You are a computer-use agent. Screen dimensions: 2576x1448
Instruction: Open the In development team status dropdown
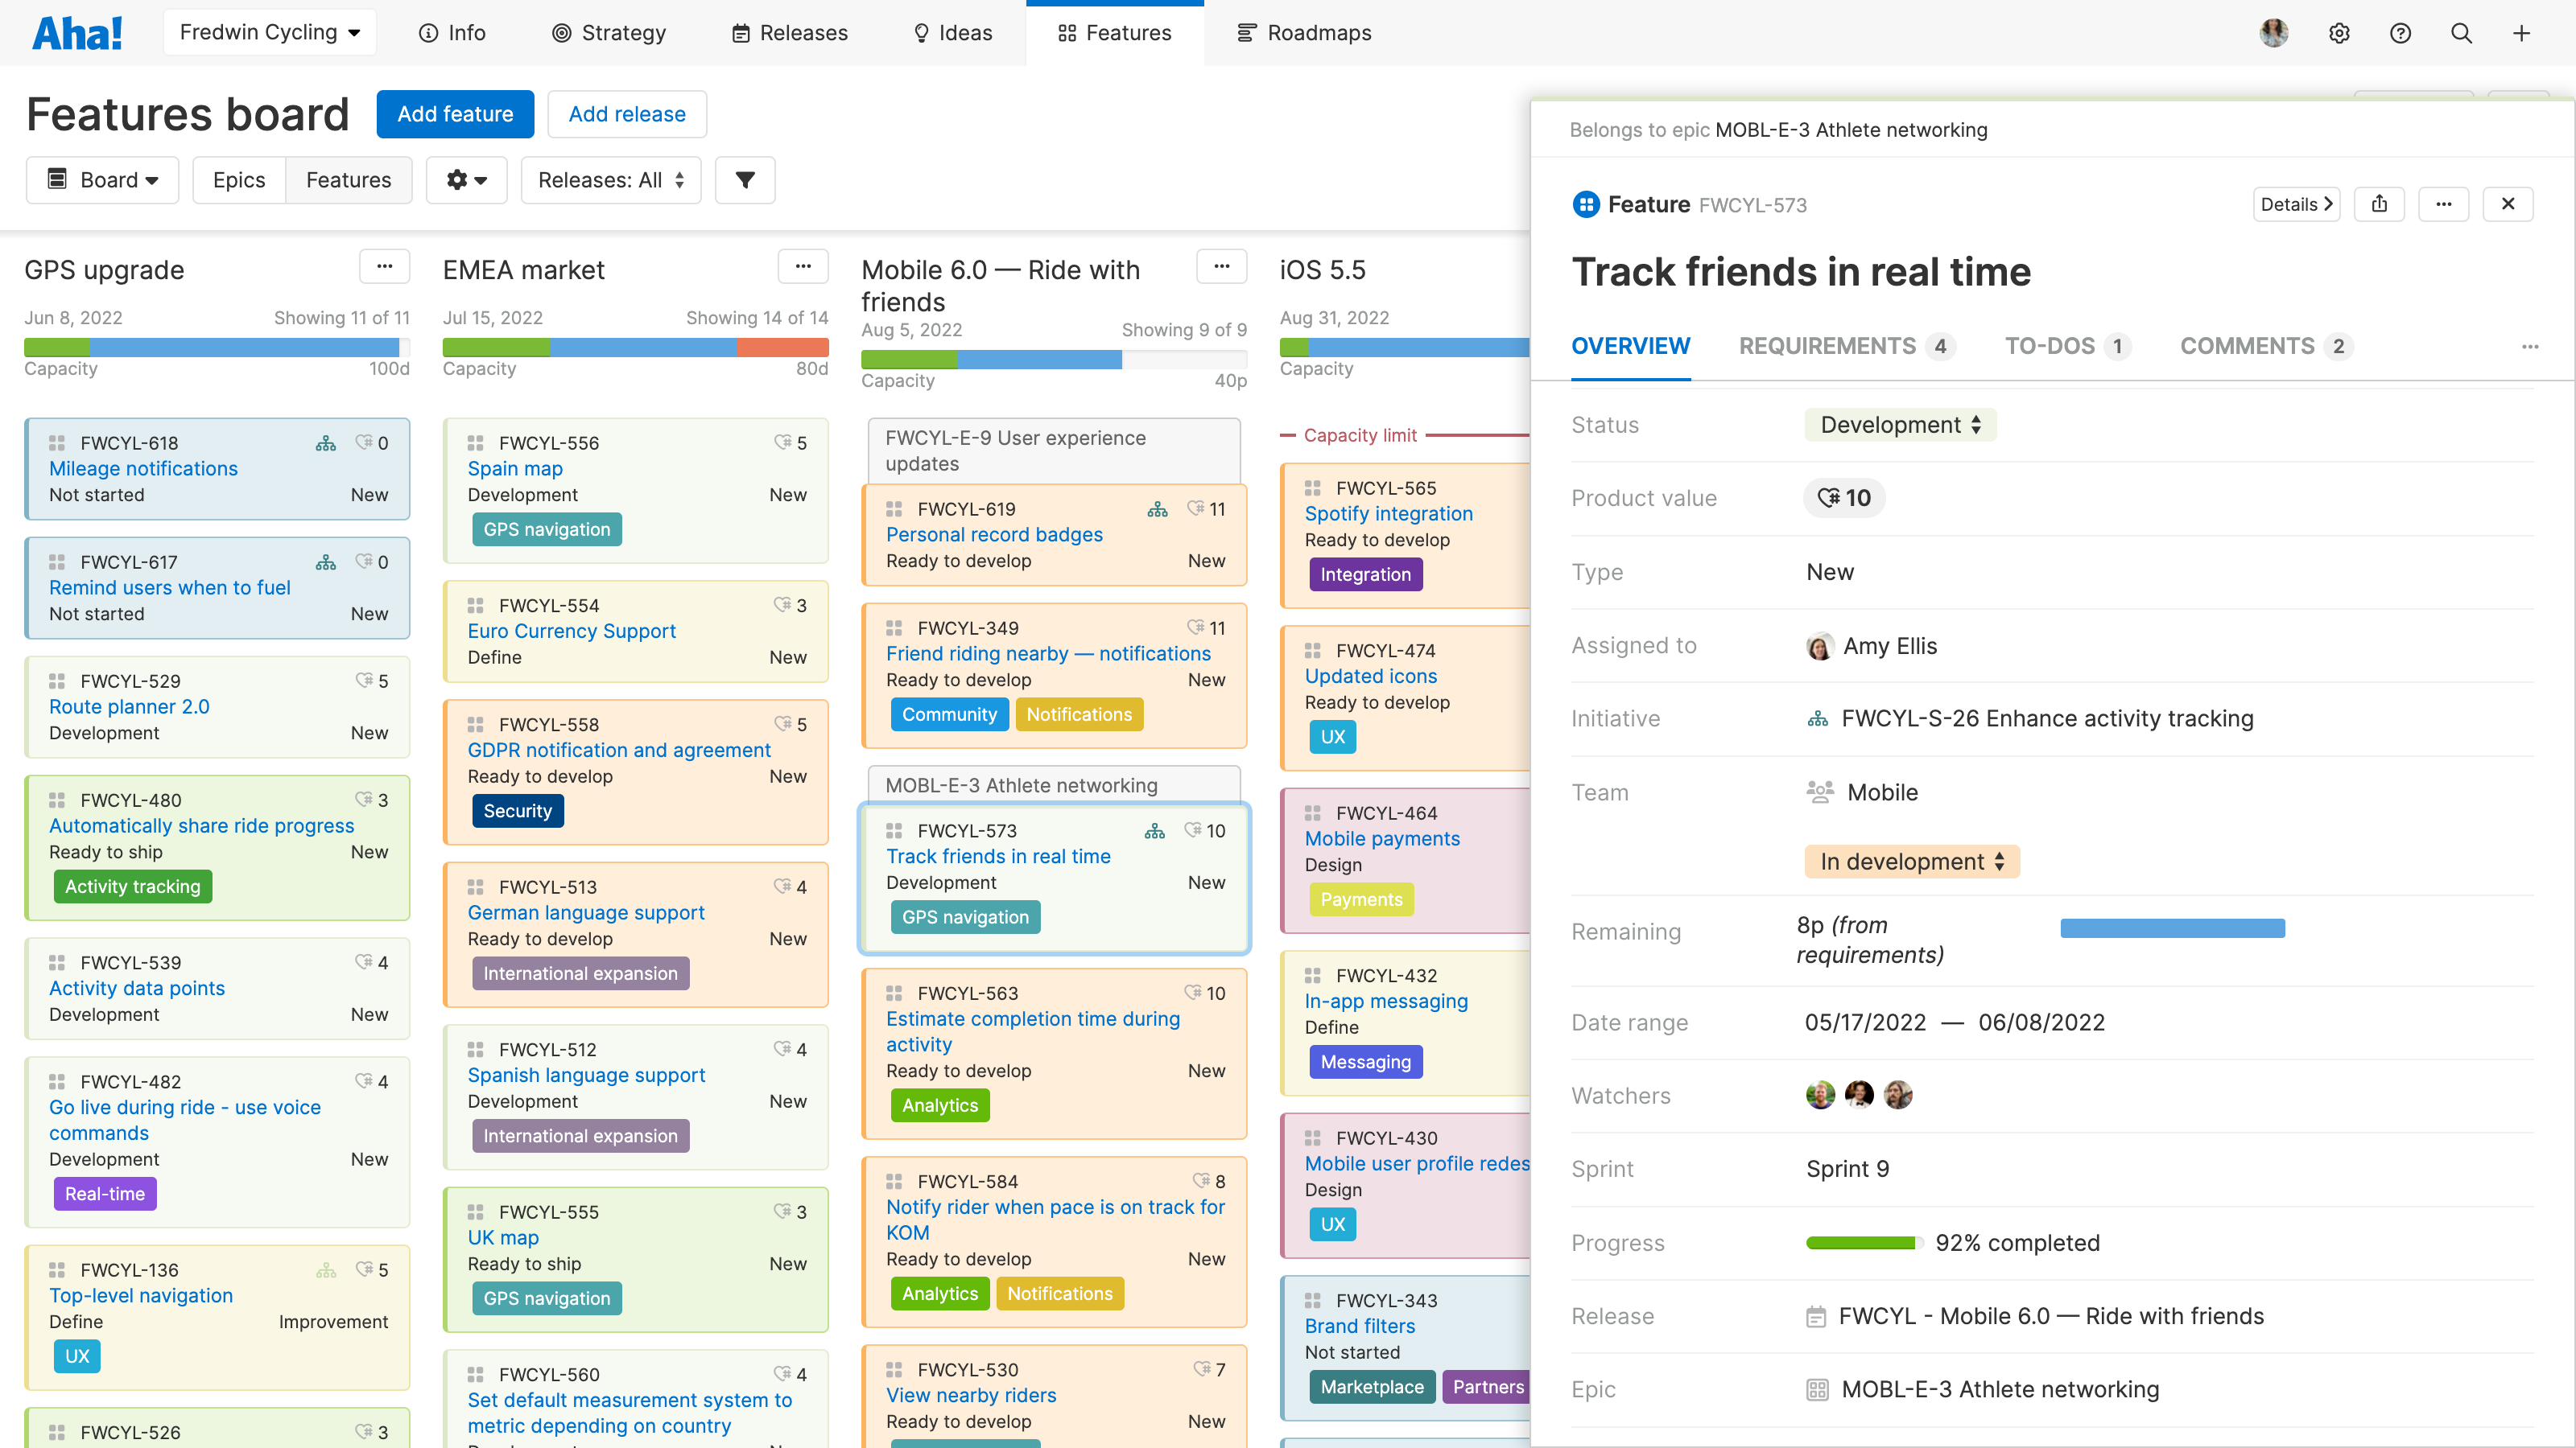click(1911, 862)
